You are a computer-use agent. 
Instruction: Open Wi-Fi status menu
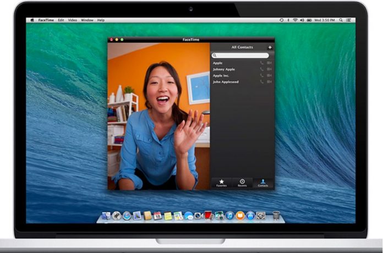click(x=296, y=20)
